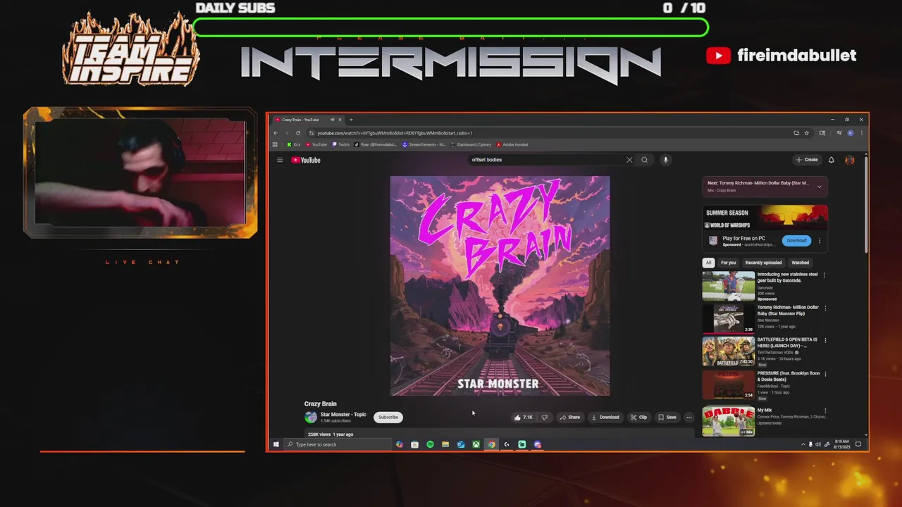Open the Million Dollar Baby video thumbnail

(x=728, y=319)
